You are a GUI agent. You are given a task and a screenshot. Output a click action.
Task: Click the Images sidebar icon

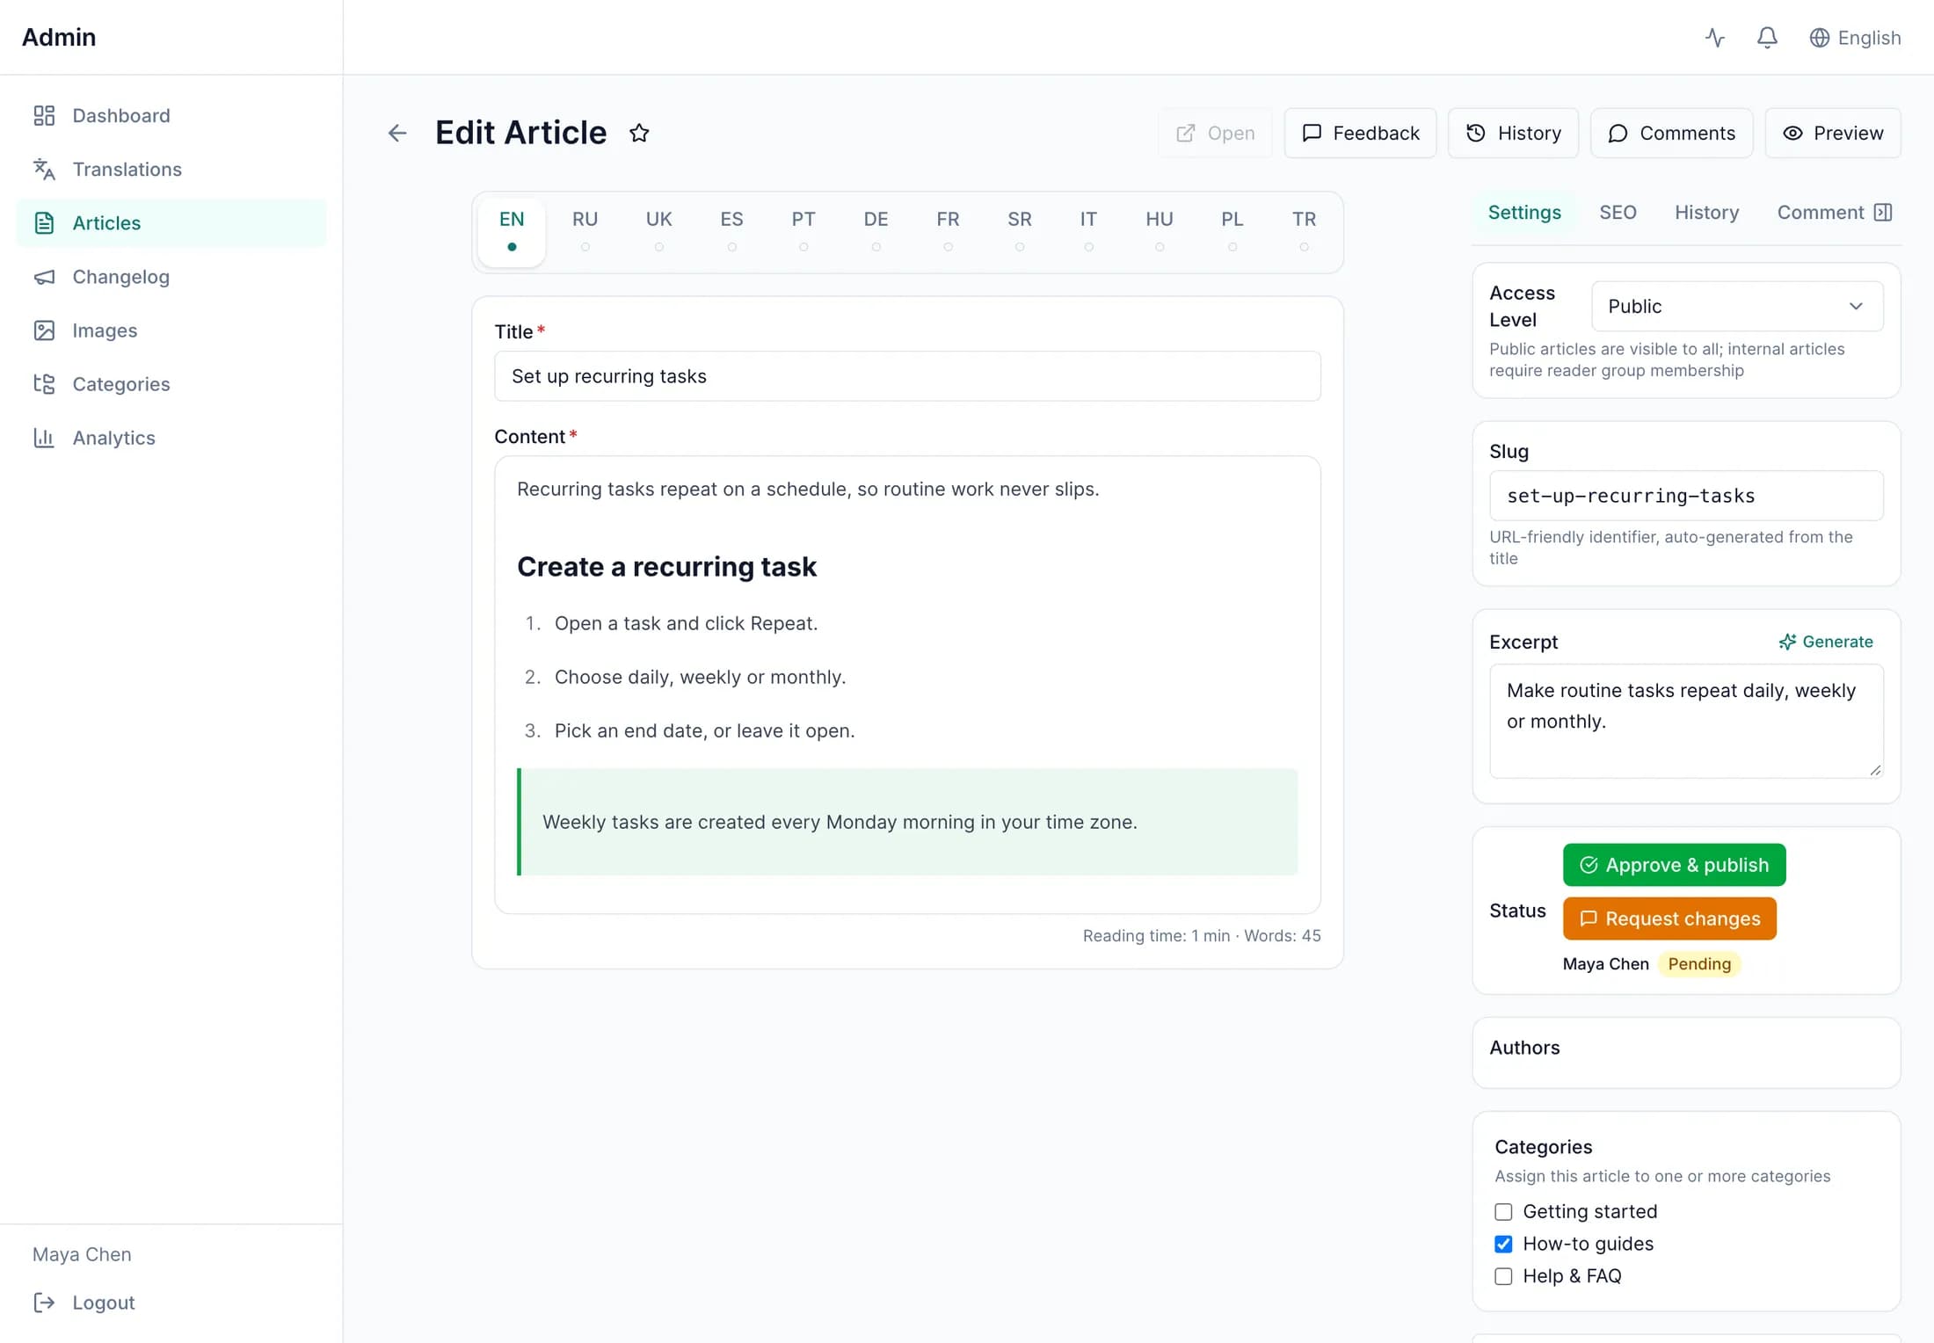coord(44,330)
